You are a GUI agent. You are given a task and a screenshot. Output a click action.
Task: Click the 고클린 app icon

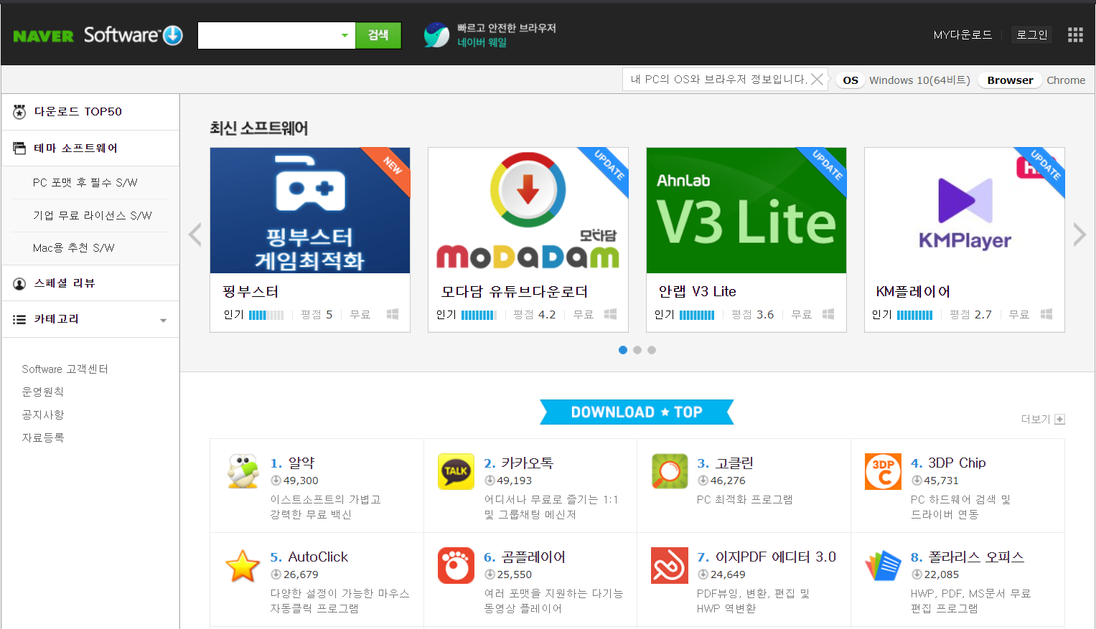(x=670, y=471)
